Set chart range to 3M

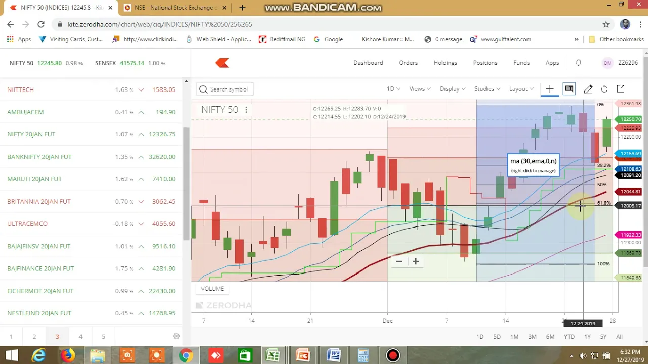tap(532, 337)
